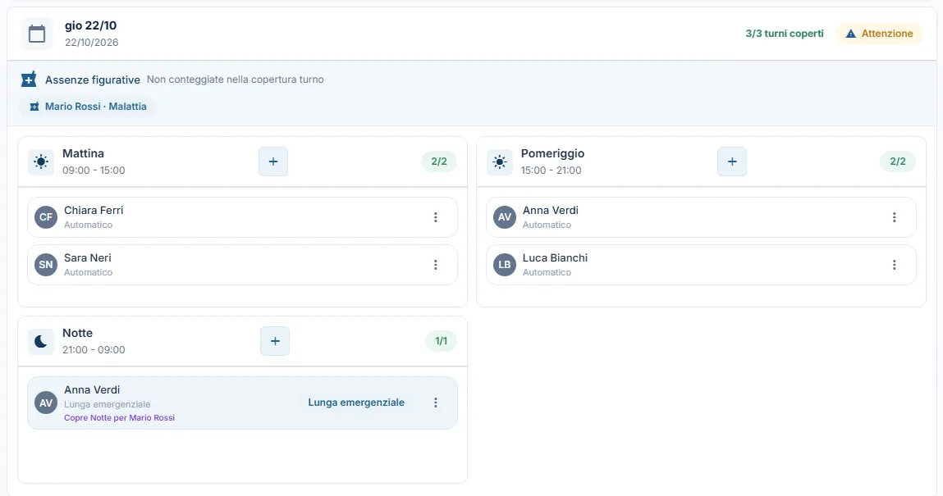
Task: Click the '22/10/2026' date text
Action: pyautogui.click(x=91, y=43)
